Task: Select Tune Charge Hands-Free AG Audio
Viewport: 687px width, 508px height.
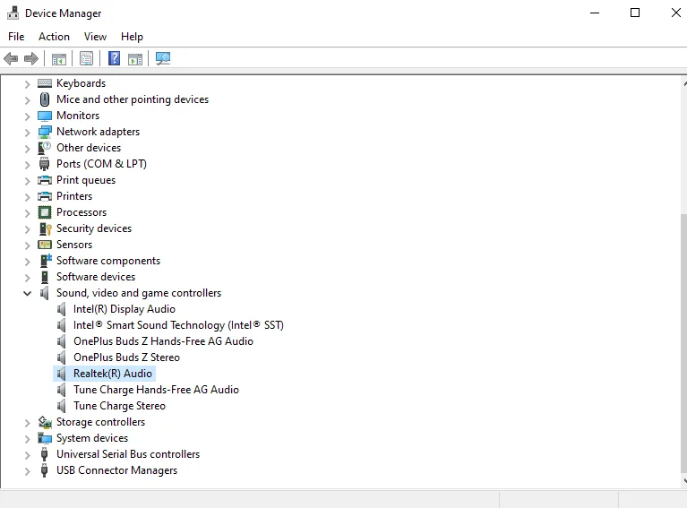Action: (157, 390)
